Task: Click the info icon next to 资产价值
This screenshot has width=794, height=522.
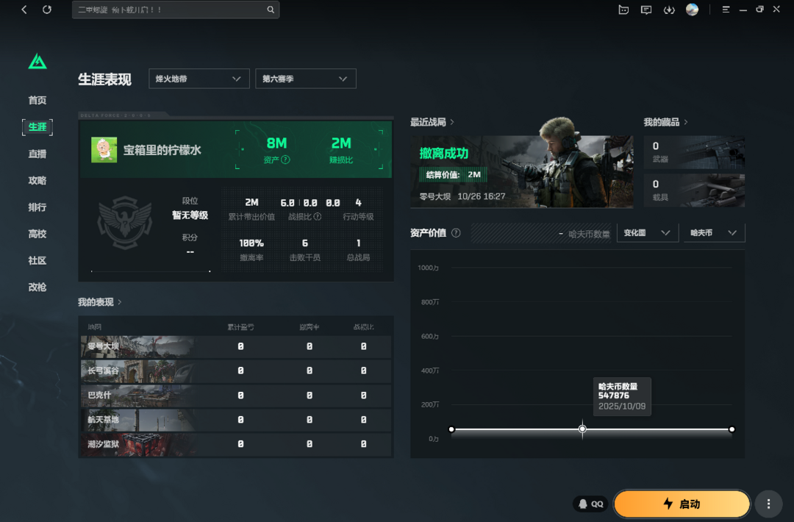Action: 456,233
